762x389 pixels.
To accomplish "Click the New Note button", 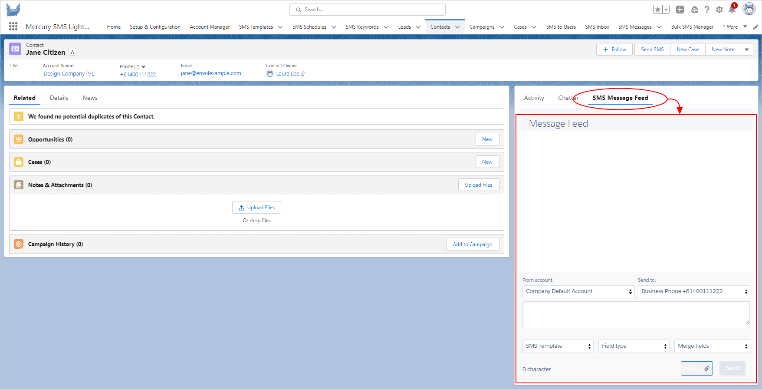I will pos(723,49).
